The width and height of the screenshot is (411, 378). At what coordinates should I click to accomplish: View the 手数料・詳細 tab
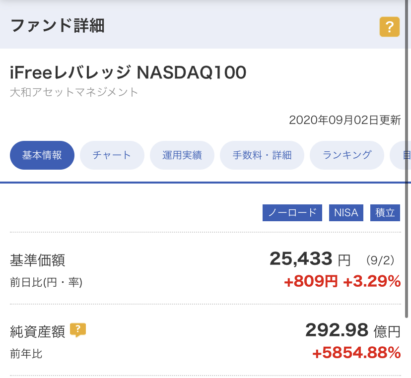[262, 155]
